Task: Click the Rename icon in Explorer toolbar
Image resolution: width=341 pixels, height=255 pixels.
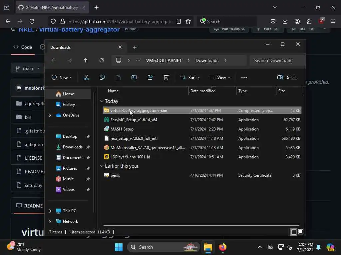Action: pyautogui.click(x=134, y=77)
